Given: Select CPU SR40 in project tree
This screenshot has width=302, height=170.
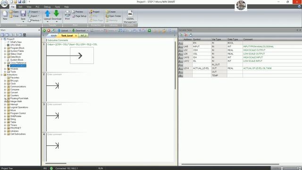Looking at the screenshot, I should coord(16,45).
